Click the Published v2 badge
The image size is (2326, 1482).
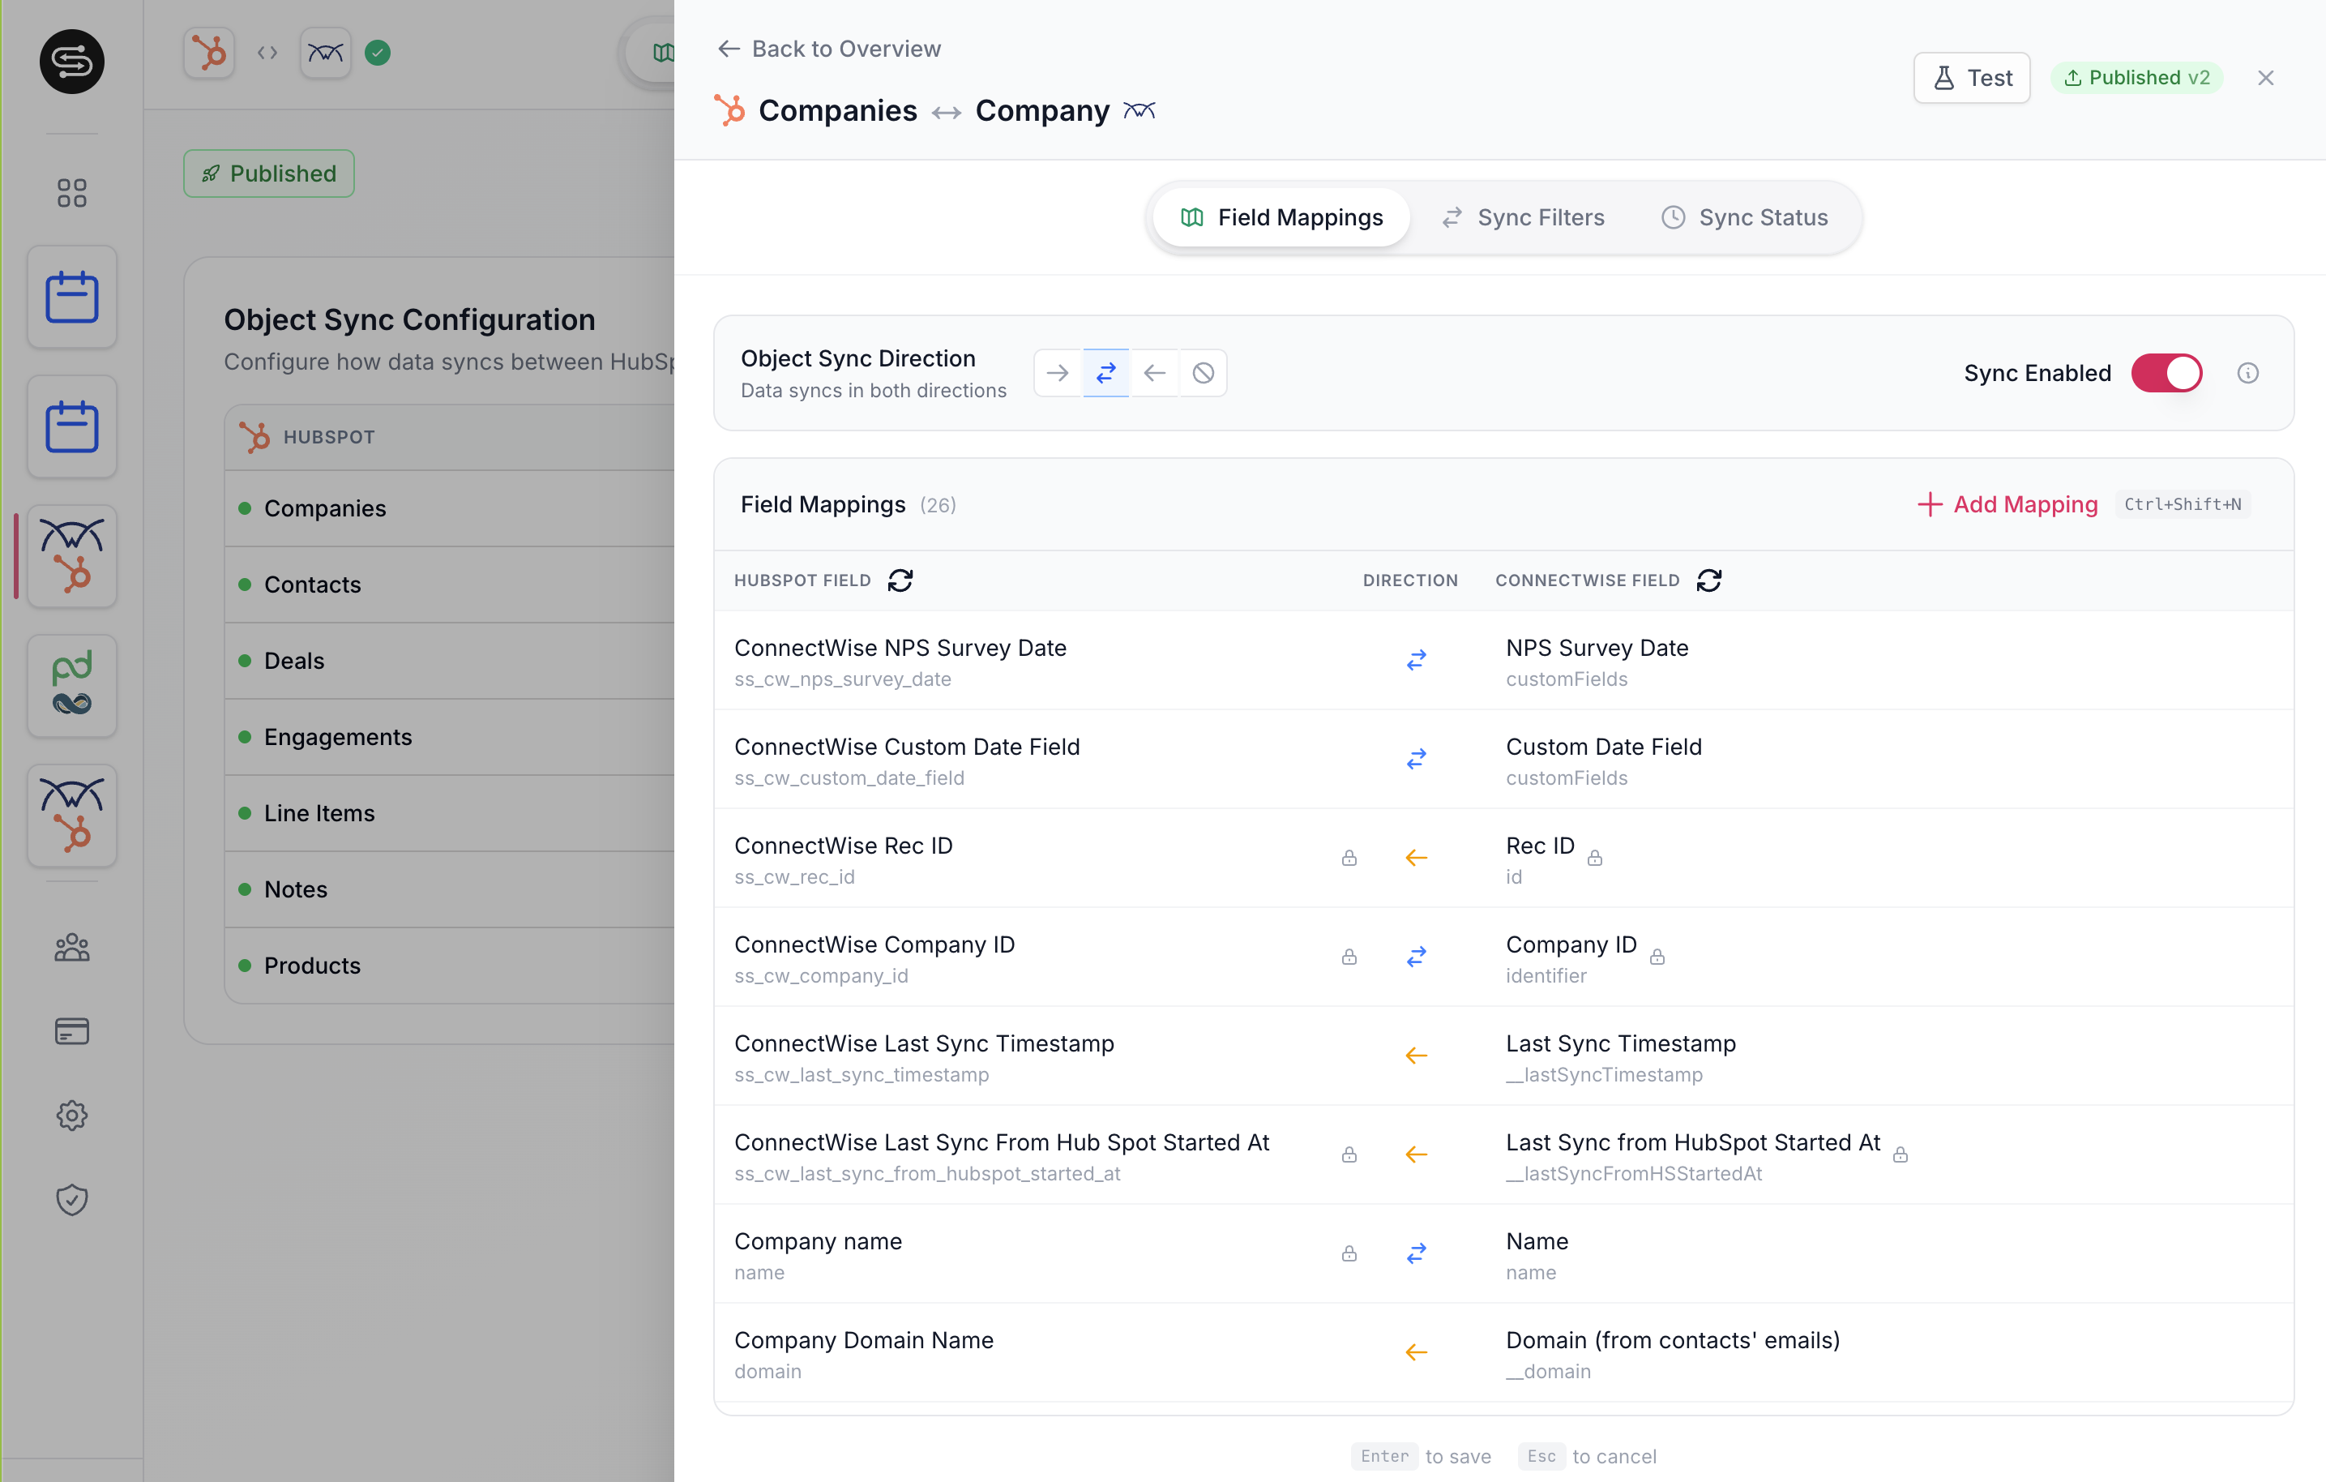pos(2136,79)
